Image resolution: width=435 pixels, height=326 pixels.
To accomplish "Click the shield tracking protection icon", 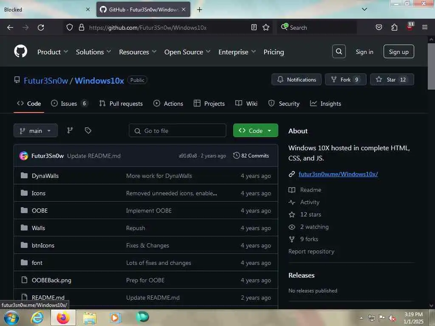I will tap(70, 27).
